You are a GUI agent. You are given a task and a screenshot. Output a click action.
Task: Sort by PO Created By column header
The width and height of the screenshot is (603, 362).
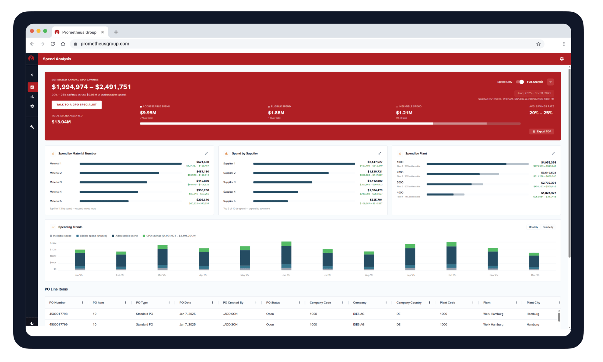(233, 303)
